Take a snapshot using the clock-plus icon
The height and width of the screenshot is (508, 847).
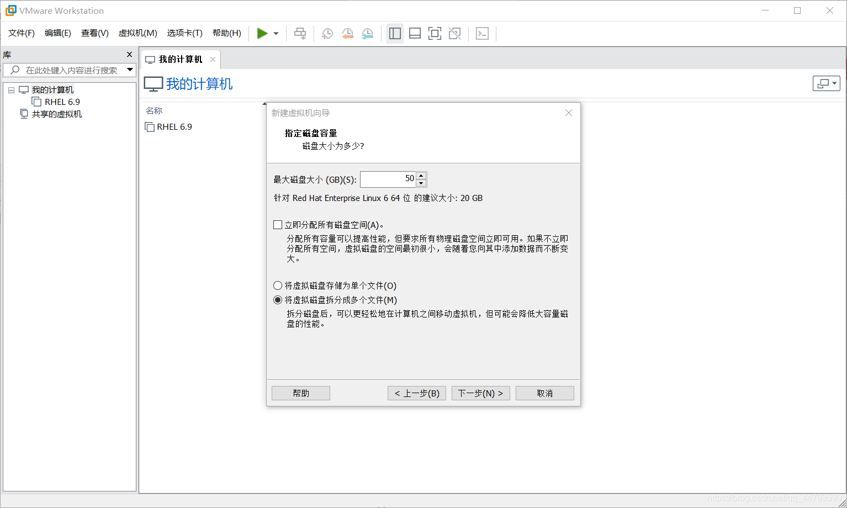pos(327,33)
